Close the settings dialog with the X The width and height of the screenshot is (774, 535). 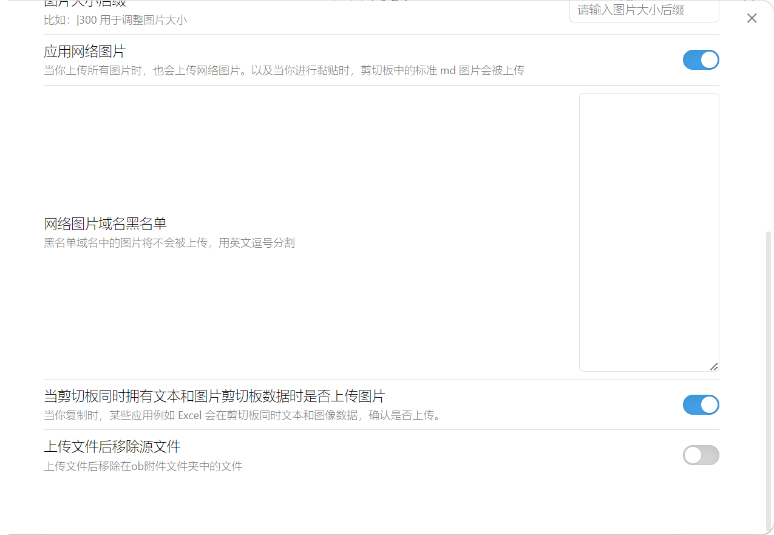click(x=752, y=18)
